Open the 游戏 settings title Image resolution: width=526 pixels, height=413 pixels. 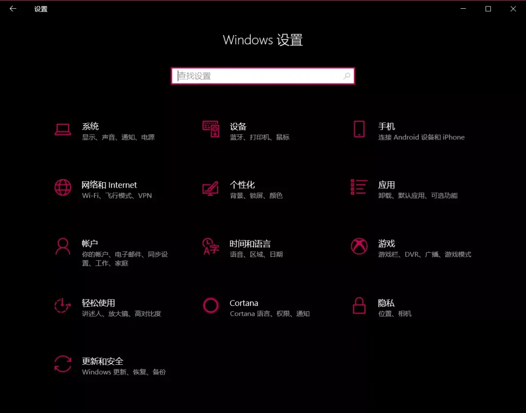click(386, 244)
